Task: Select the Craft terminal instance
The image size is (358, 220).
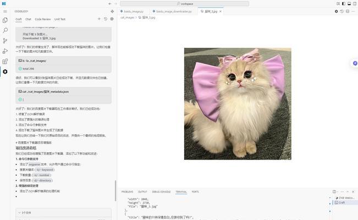Action: coord(345,202)
